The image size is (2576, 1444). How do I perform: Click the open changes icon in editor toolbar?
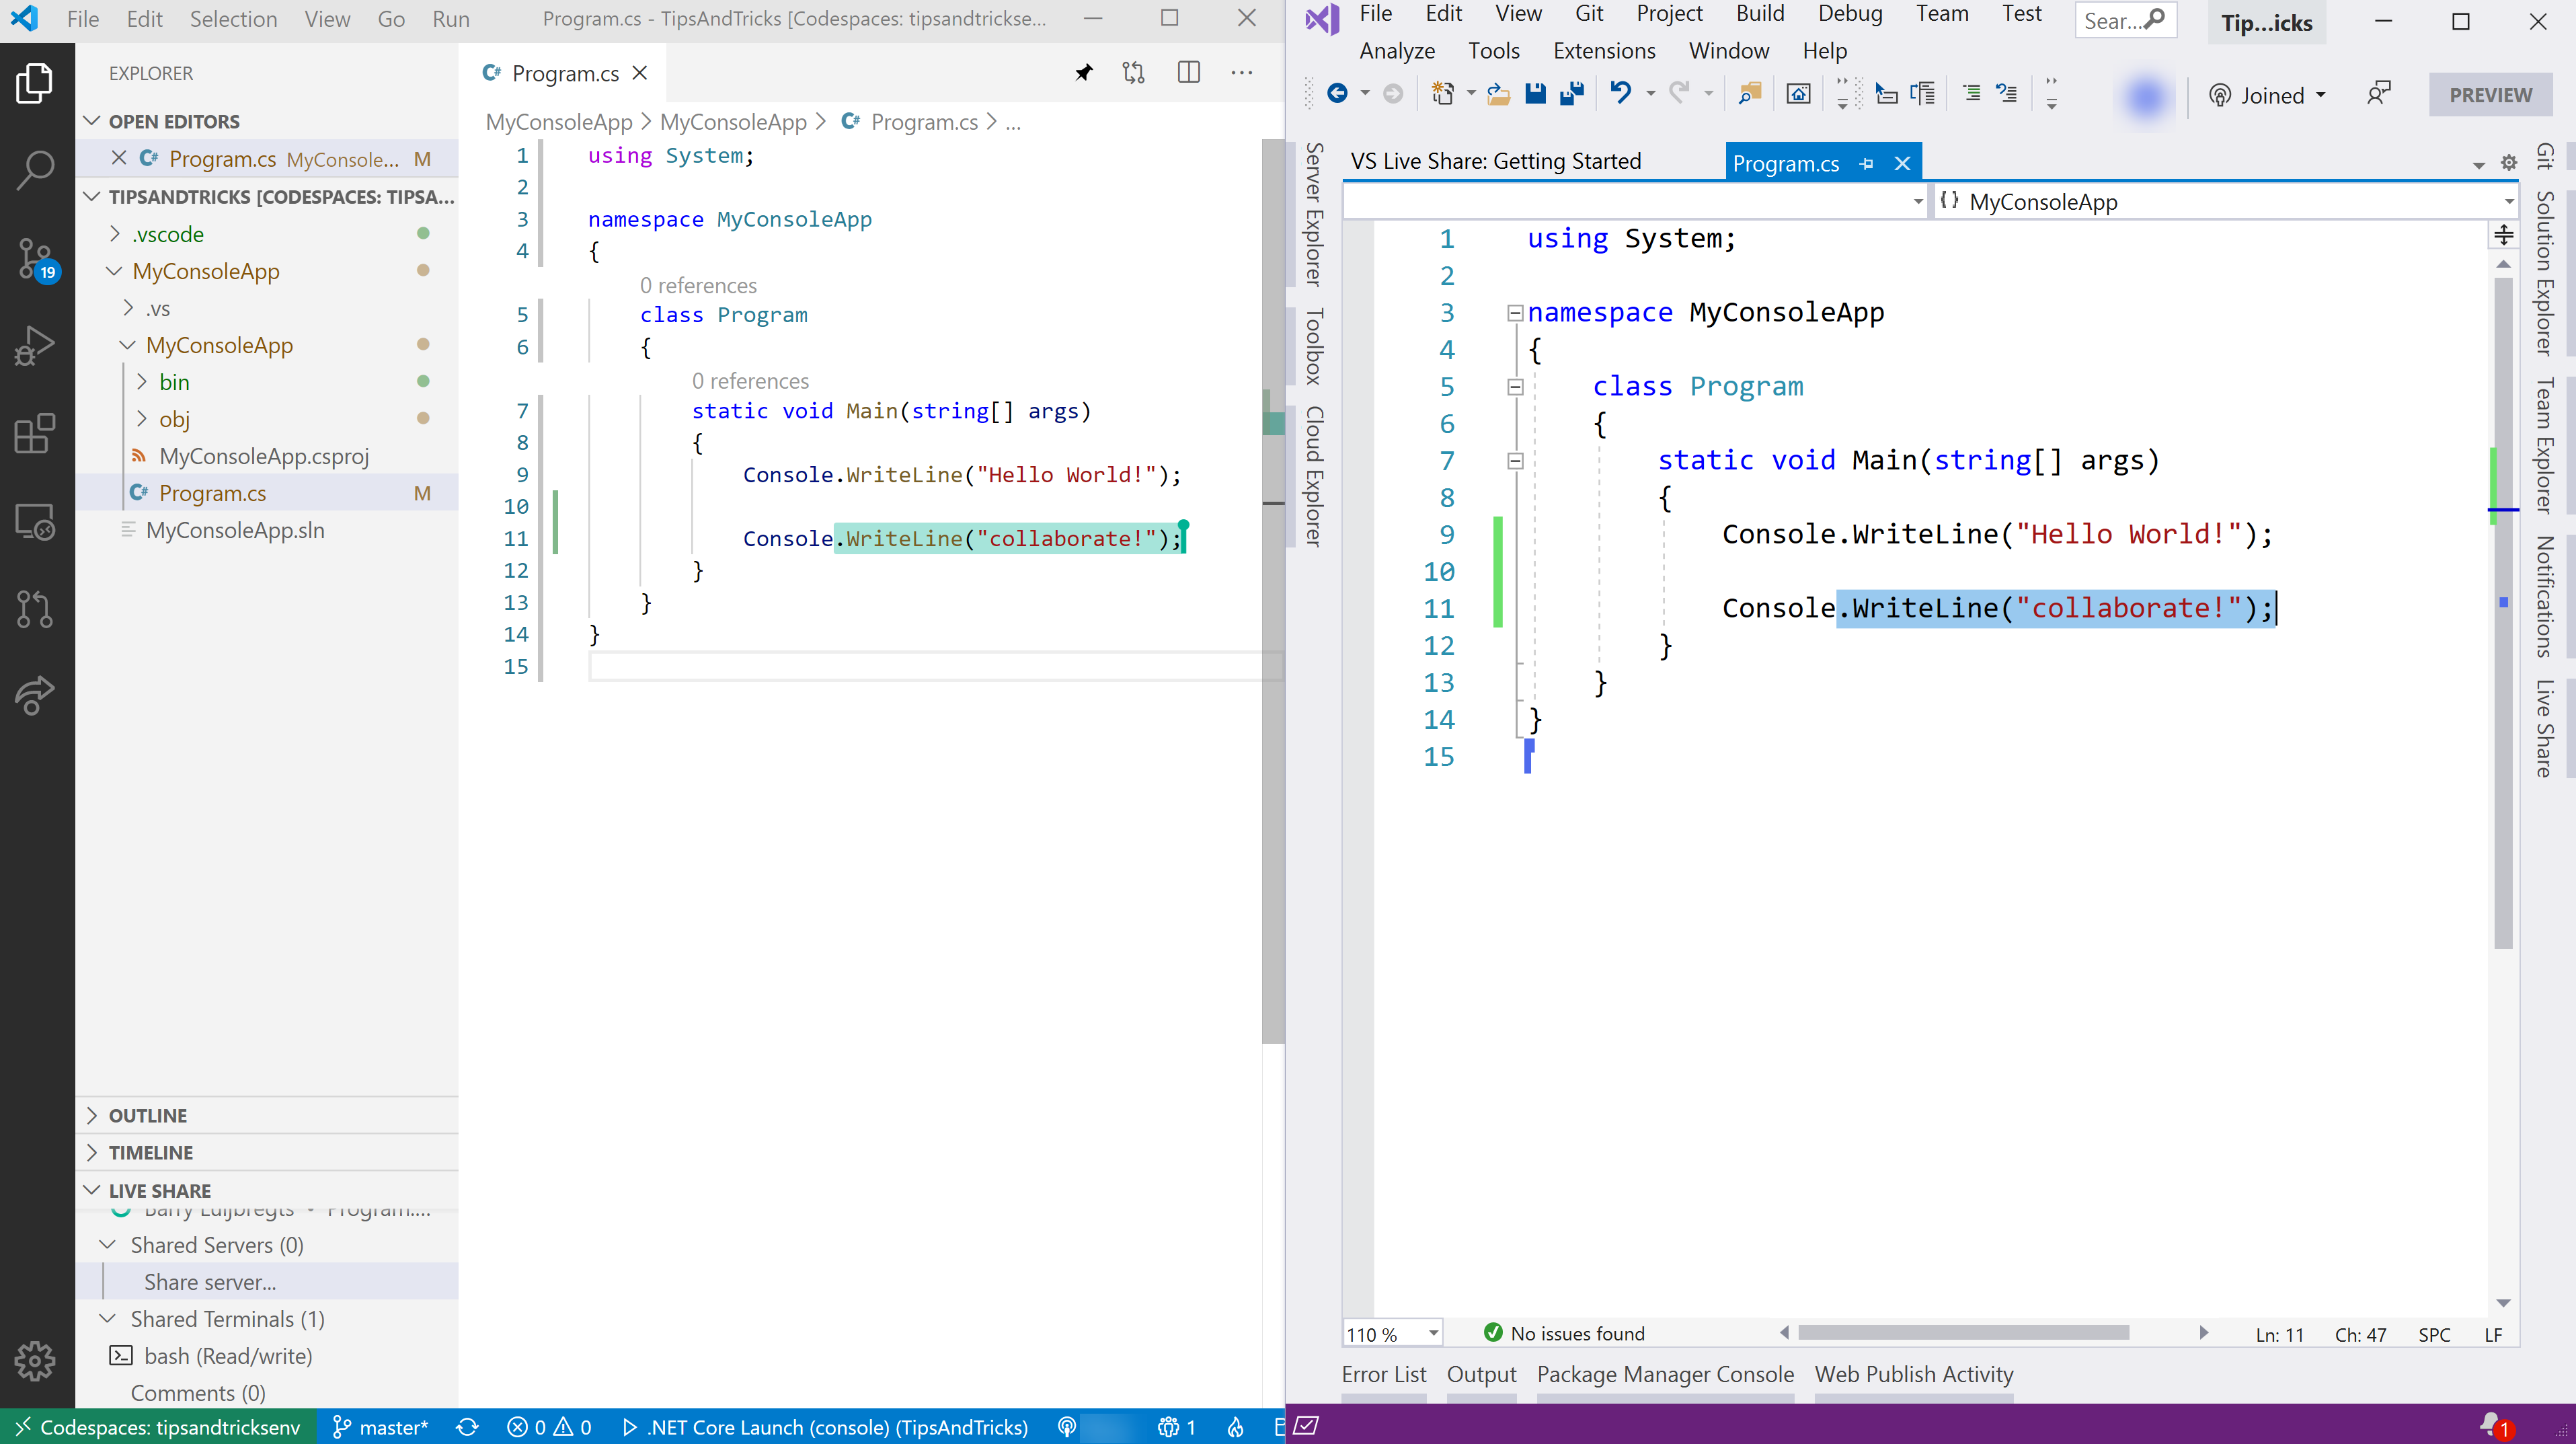pos(1133,73)
